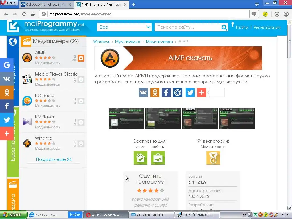The height and width of the screenshot is (219, 292).
Task: Click the download arrow next to Winamp
Action: coord(81,144)
